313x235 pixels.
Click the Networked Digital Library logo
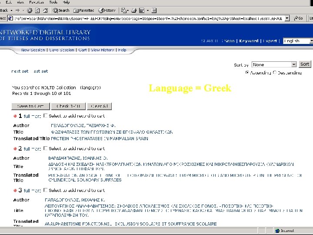tap(45, 35)
